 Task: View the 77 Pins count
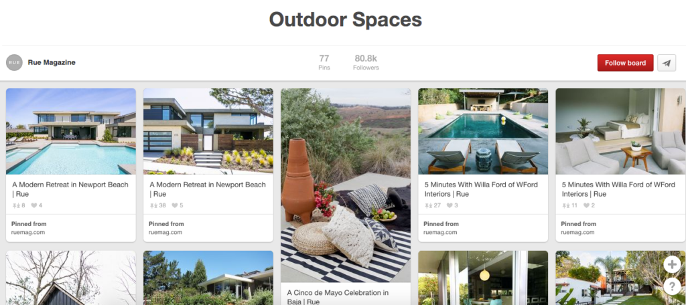(x=324, y=62)
